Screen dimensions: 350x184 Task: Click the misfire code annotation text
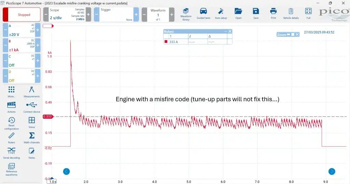pyautogui.click(x=198, y=99)
